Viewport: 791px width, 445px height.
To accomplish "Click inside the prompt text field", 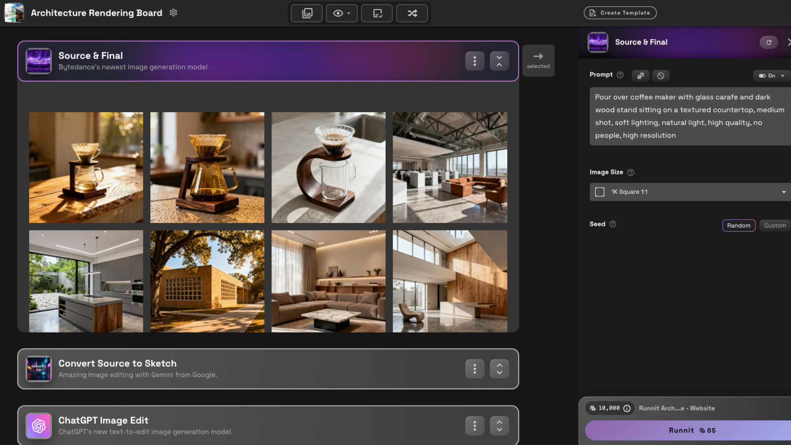I will (690, 116).
